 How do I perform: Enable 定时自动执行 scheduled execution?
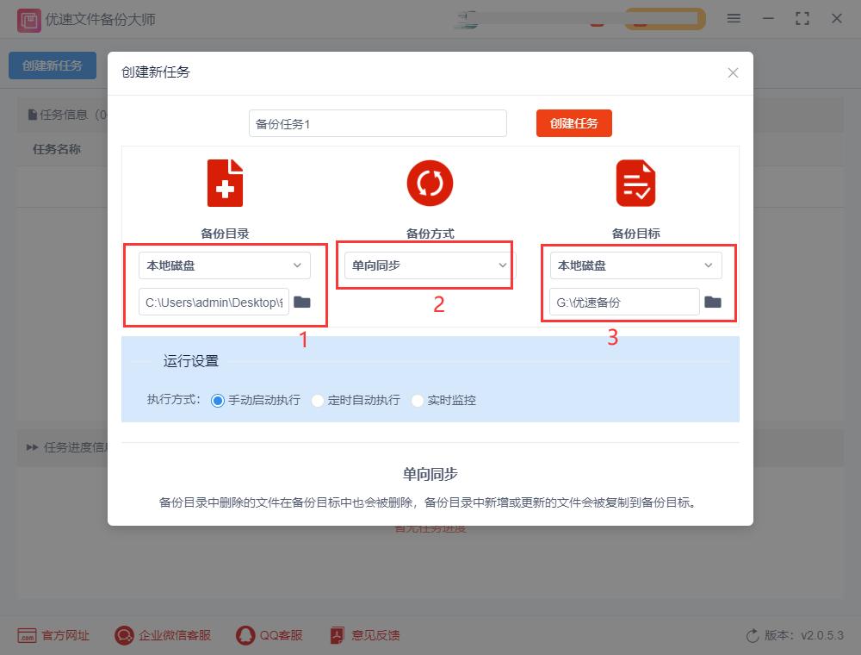pos(318,400)
